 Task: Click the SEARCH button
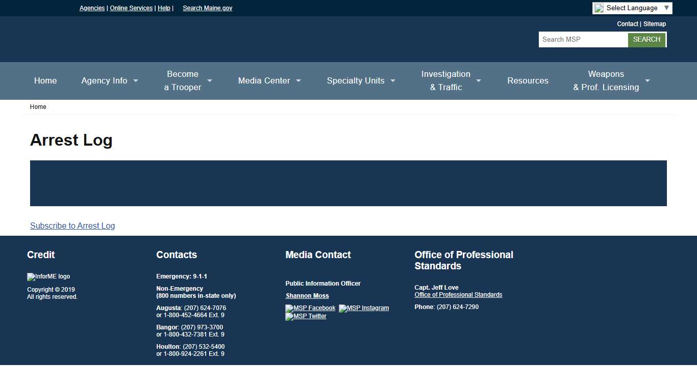(x=646, y=39)
